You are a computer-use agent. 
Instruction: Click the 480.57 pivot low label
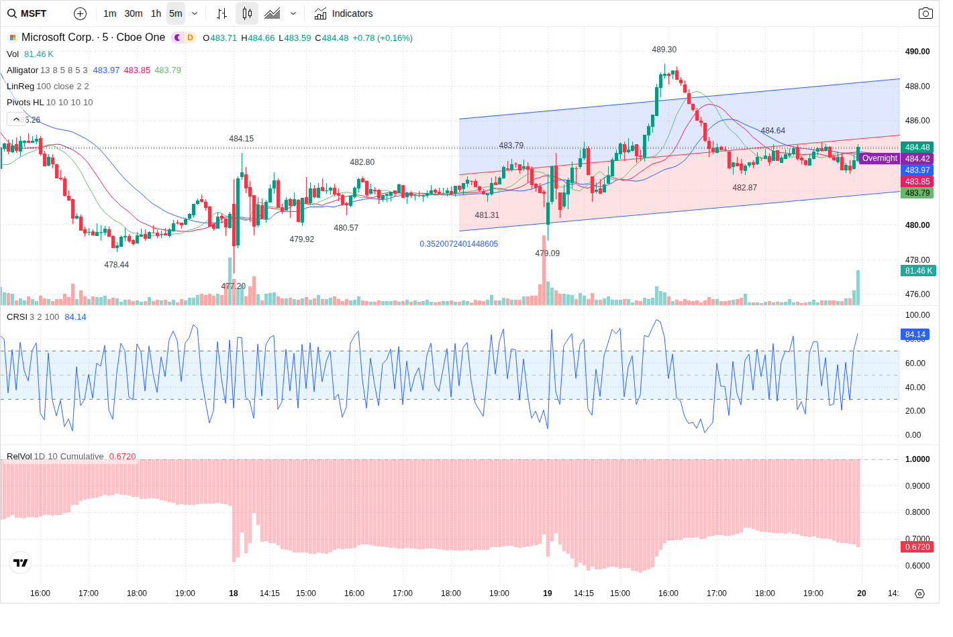346,228
